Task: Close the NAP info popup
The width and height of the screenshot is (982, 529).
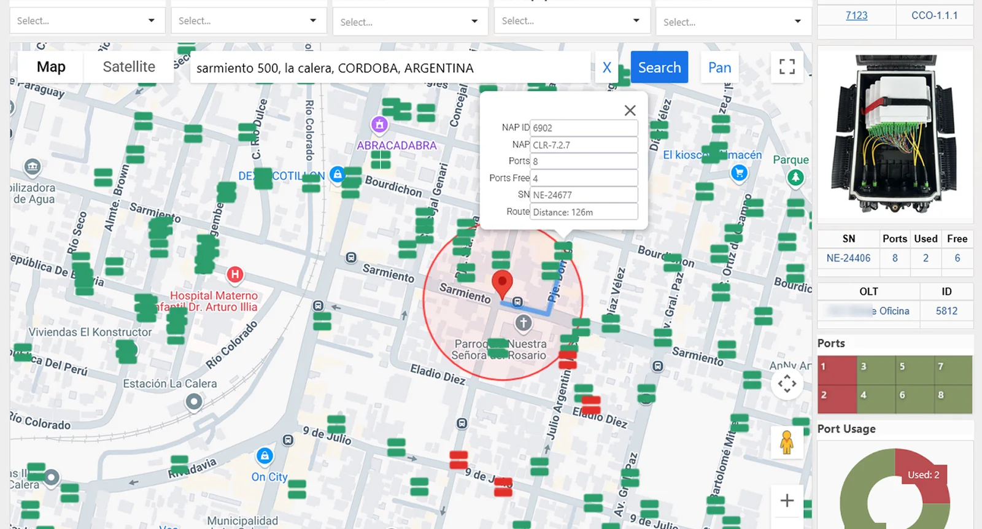Action: click(630, 110)
